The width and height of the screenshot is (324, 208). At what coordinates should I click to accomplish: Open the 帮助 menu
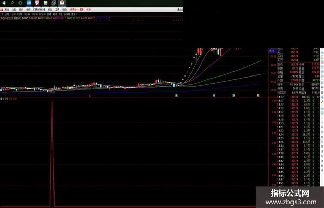[64, 10]
